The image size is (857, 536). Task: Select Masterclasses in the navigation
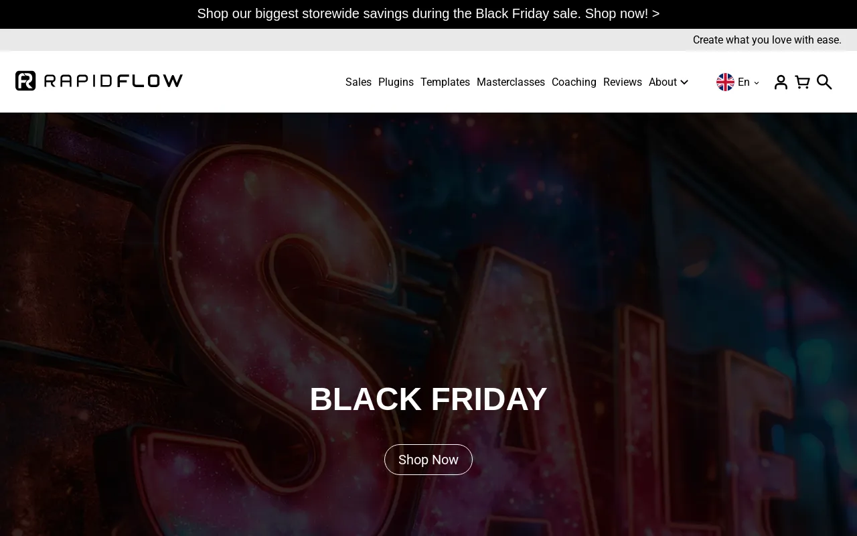click(x=511, y=82)
